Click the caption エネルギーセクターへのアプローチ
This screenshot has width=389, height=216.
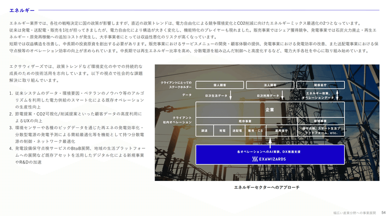[267, 187]
